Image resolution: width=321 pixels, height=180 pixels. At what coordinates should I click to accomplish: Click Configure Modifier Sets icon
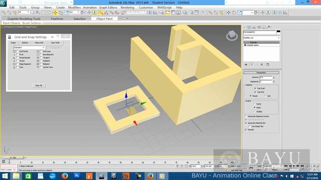pyautogui.click(x=268, y=64)
